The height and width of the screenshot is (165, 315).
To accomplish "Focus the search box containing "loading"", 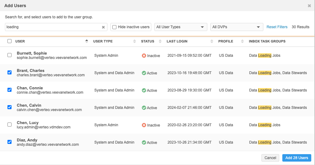I will click(x=53, y=27).
